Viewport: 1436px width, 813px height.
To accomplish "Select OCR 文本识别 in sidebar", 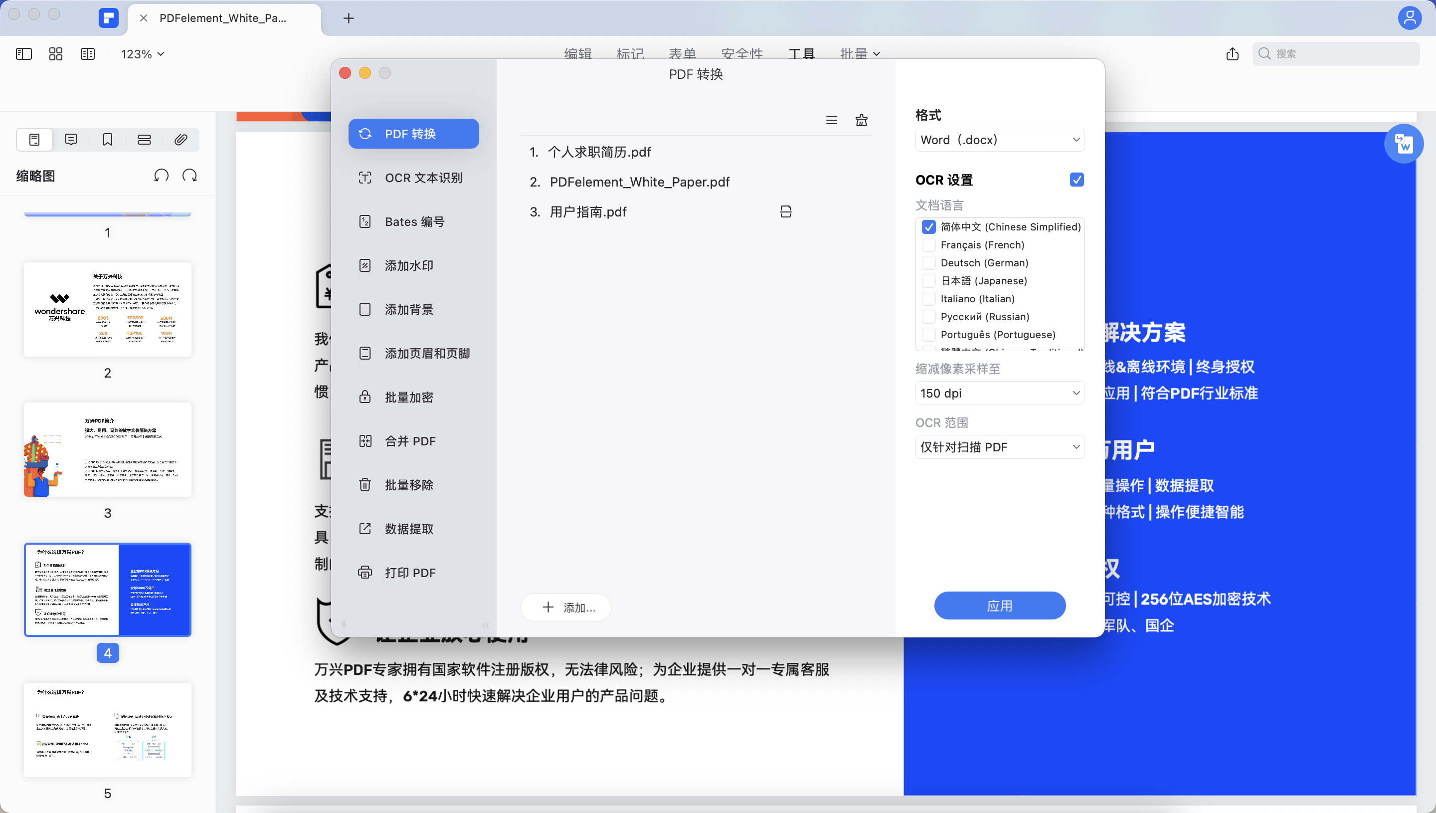I will coord(413,178).
